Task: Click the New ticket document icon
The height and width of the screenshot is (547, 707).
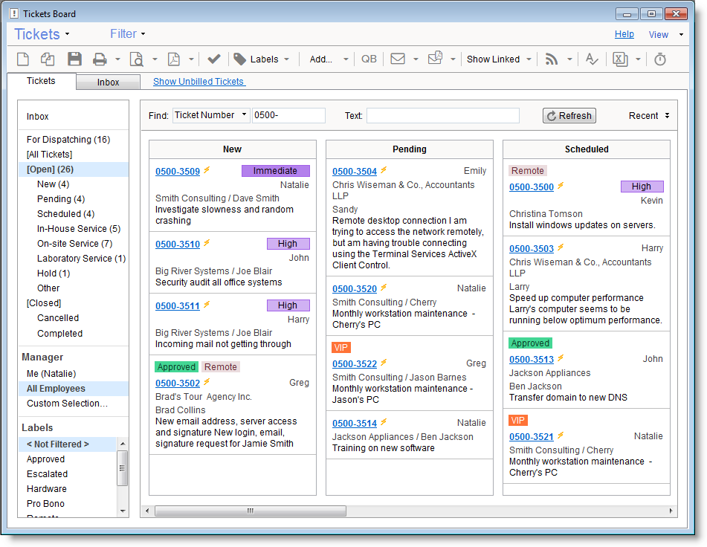Action: [x=23, y=59]
